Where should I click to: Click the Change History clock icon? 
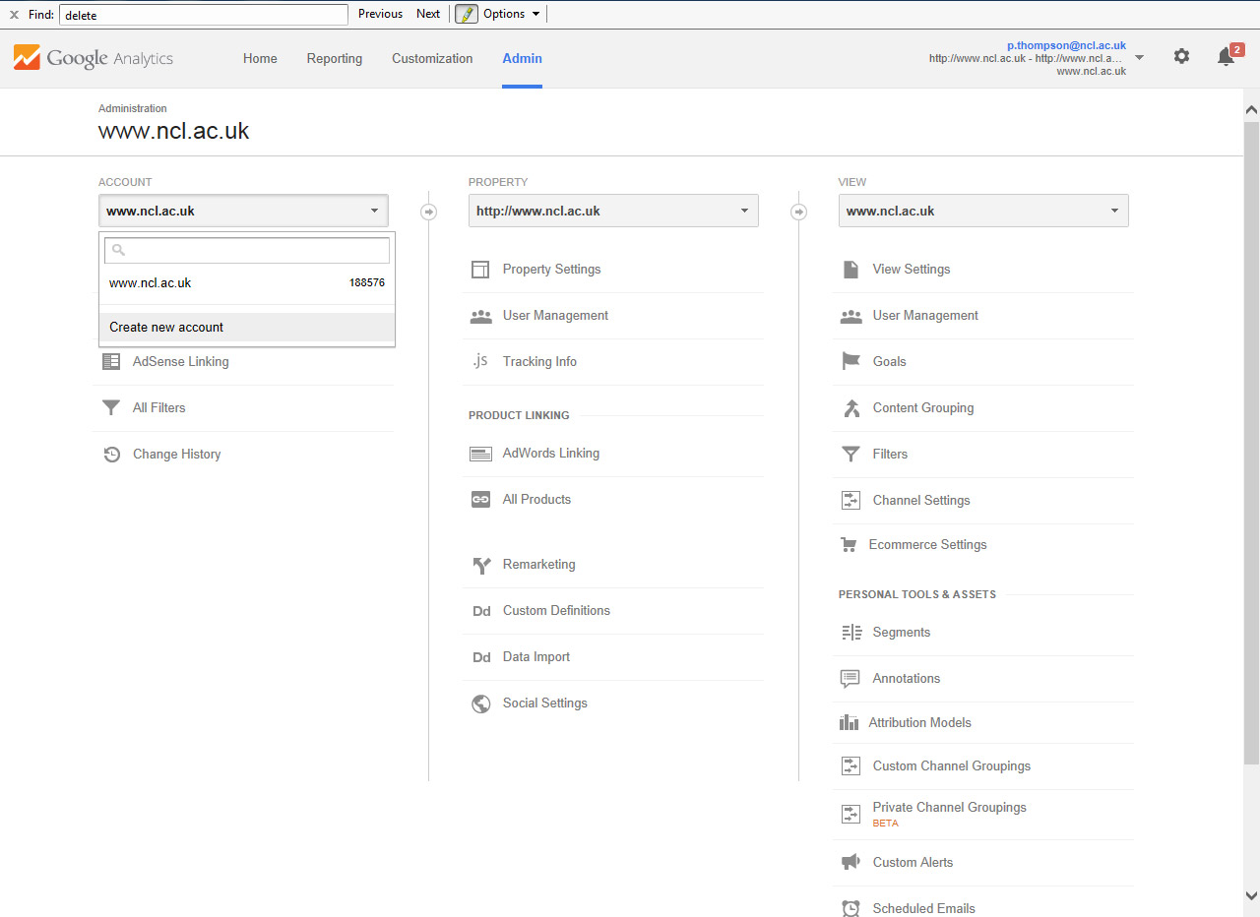pos(112,455)
